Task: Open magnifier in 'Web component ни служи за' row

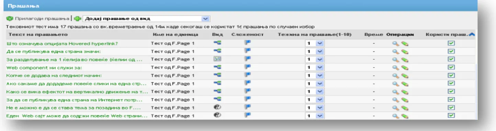Action: click(x=395, y=68)
